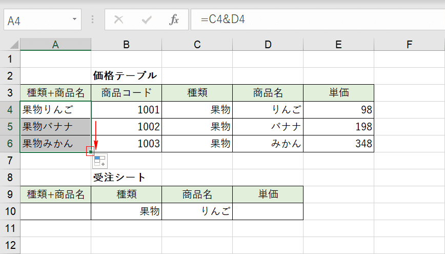Viewport: 445px width, 254px height.
Task: Select row 6 header
Action: [x=10, y=144]
